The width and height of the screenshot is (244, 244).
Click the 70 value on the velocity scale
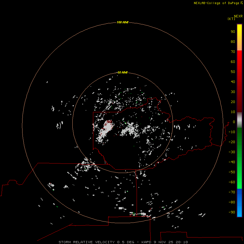(233, 52)
